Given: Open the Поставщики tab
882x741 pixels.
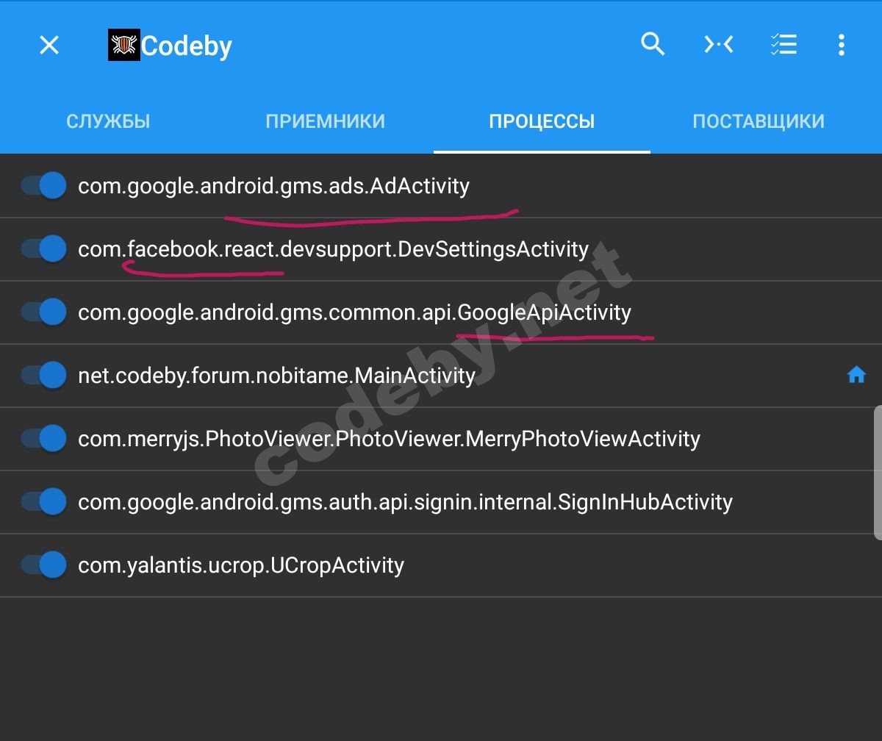Looking at the screenshot, I should click(759, 121).
